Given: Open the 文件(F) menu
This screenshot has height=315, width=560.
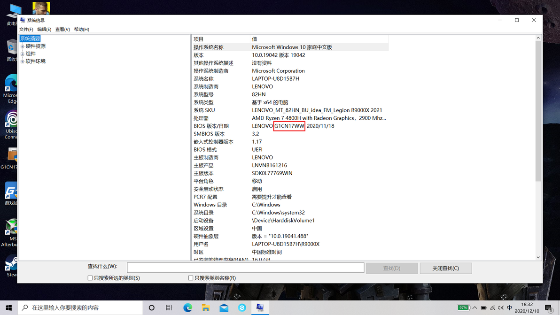Looking at the screenshot, I should point(26,29).
